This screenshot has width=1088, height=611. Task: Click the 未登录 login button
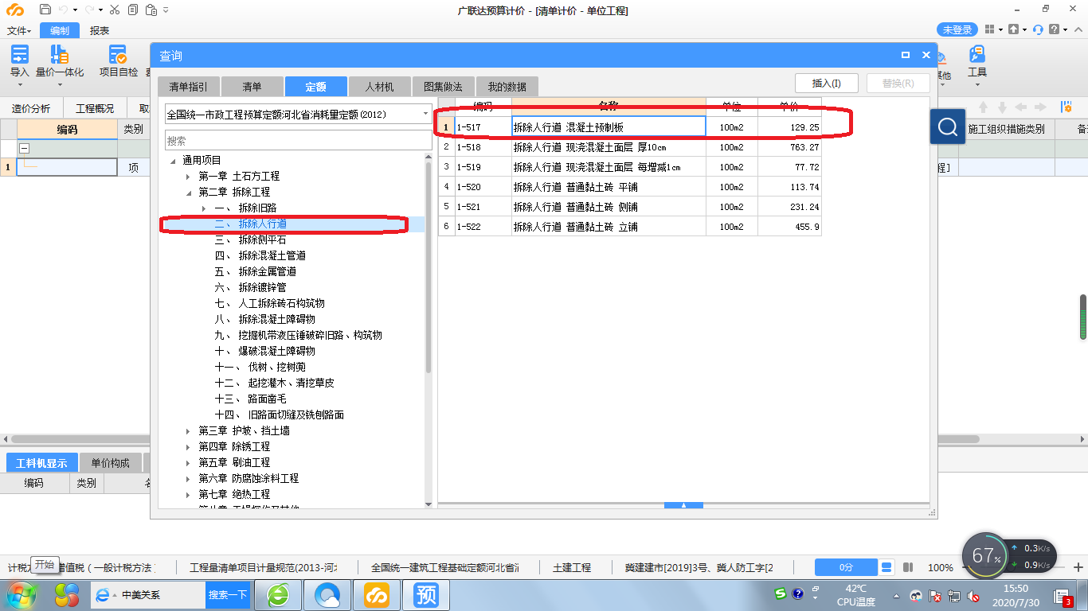pyautogui.click(x=957, y=29)
